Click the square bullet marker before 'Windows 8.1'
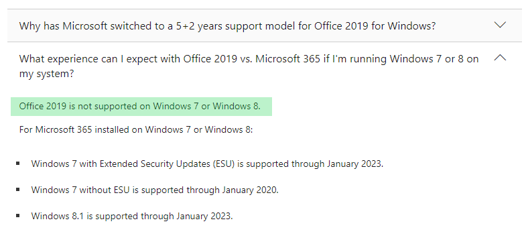The image size is (526, 242). 18,215
